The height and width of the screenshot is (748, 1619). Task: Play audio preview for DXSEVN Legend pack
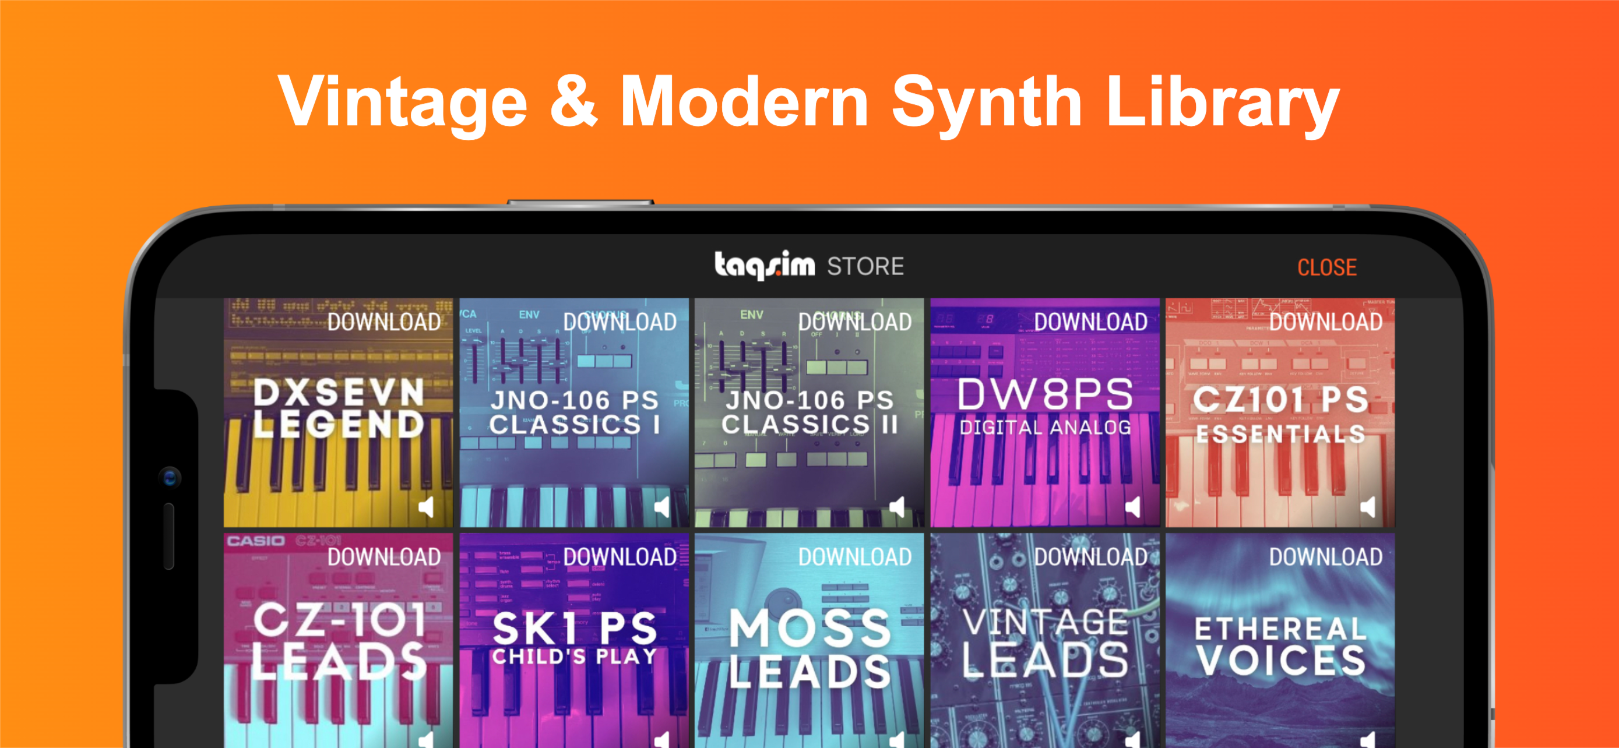pyautogui.click(x=427, y=507)
